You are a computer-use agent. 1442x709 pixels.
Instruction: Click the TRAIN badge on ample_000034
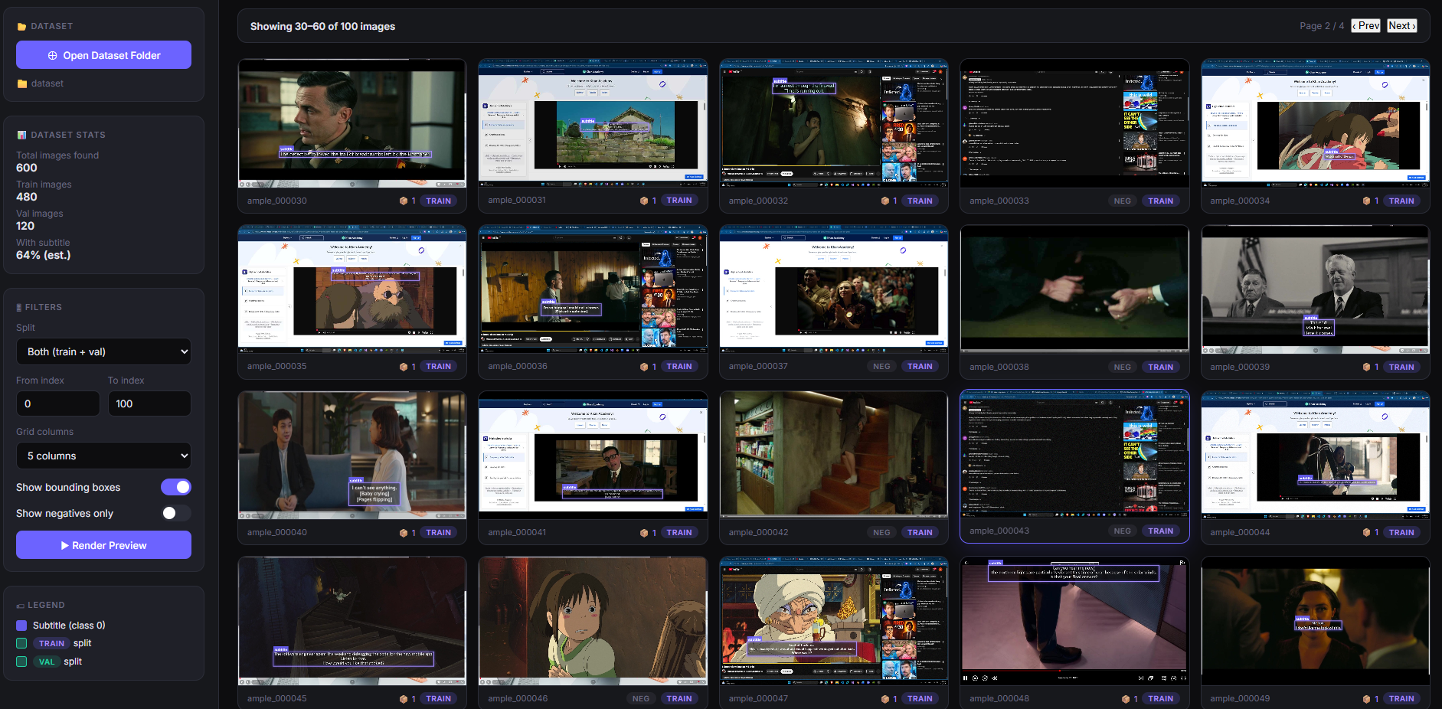click(1401, 201)
